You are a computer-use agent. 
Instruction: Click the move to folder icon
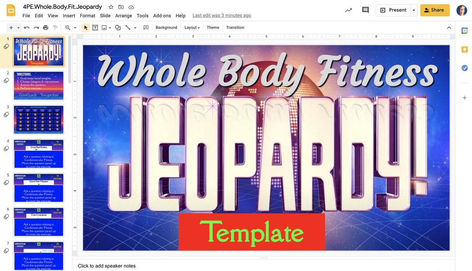click(121, 7)
